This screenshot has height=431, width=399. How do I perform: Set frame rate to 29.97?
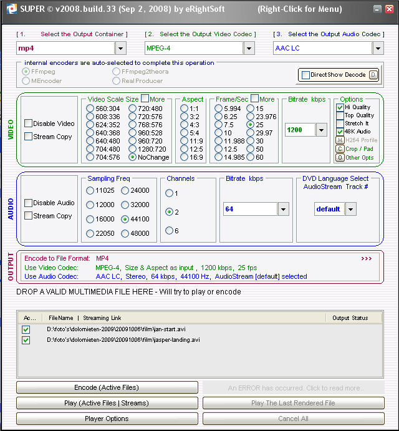(x=251, y=133)
